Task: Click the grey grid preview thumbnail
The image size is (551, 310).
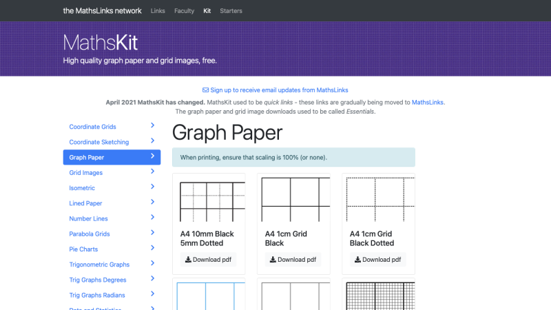Action: [293, 295]
